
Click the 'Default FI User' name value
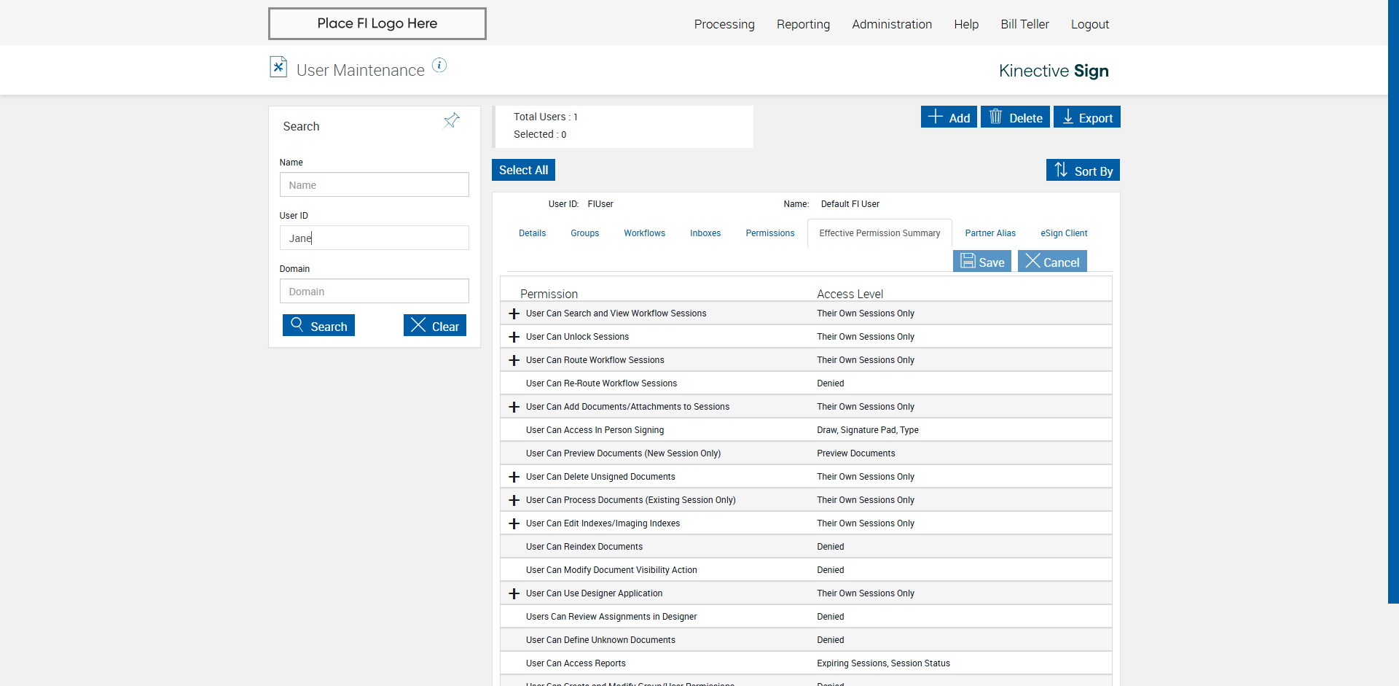point(850,204)
